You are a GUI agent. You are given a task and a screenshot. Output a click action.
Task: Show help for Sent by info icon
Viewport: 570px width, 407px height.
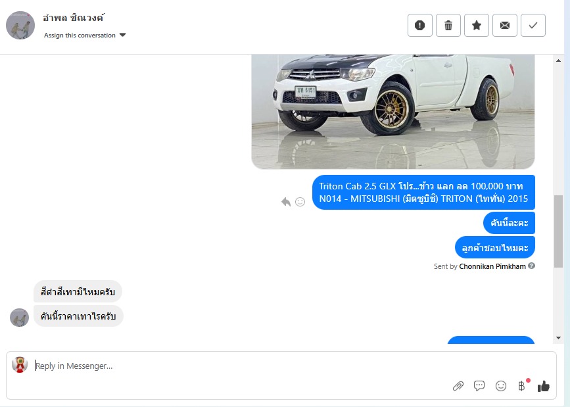pyautogui.click(x=531, y=266)
